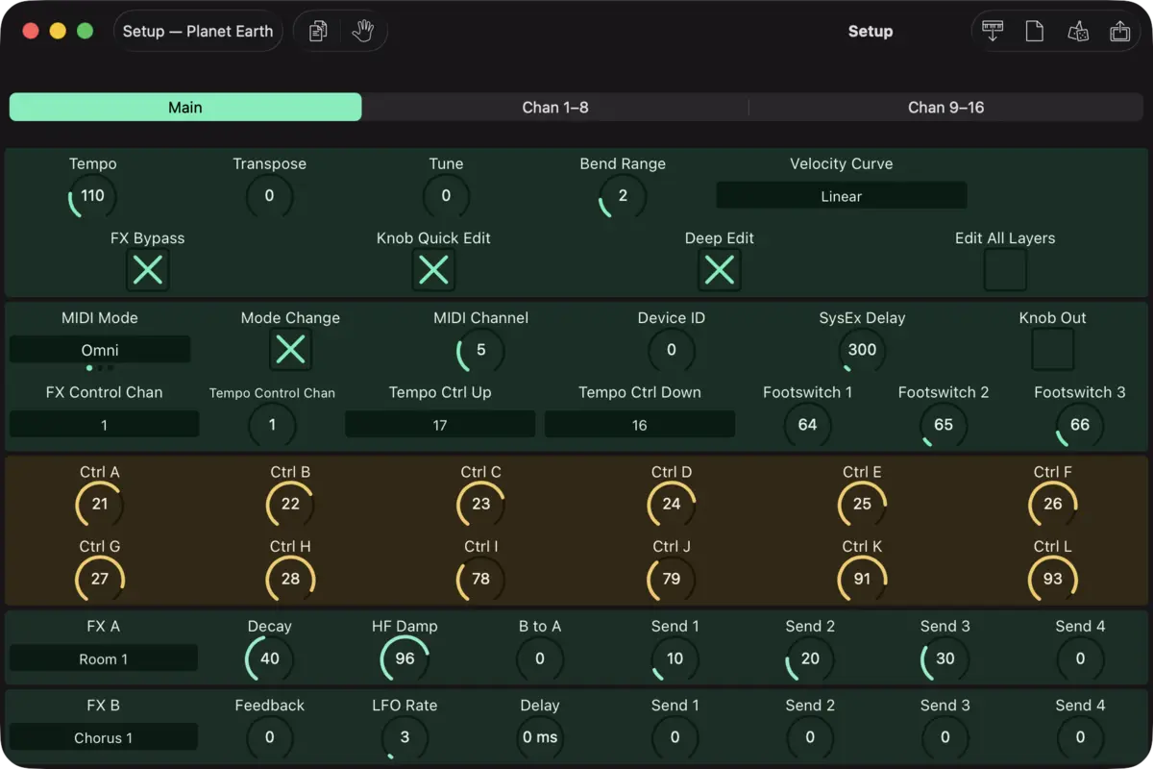The width and height of the screenshot is (1153, 769).
Task: Click the Ctrl A knob showing 21
Action: (x=100, y=504)
